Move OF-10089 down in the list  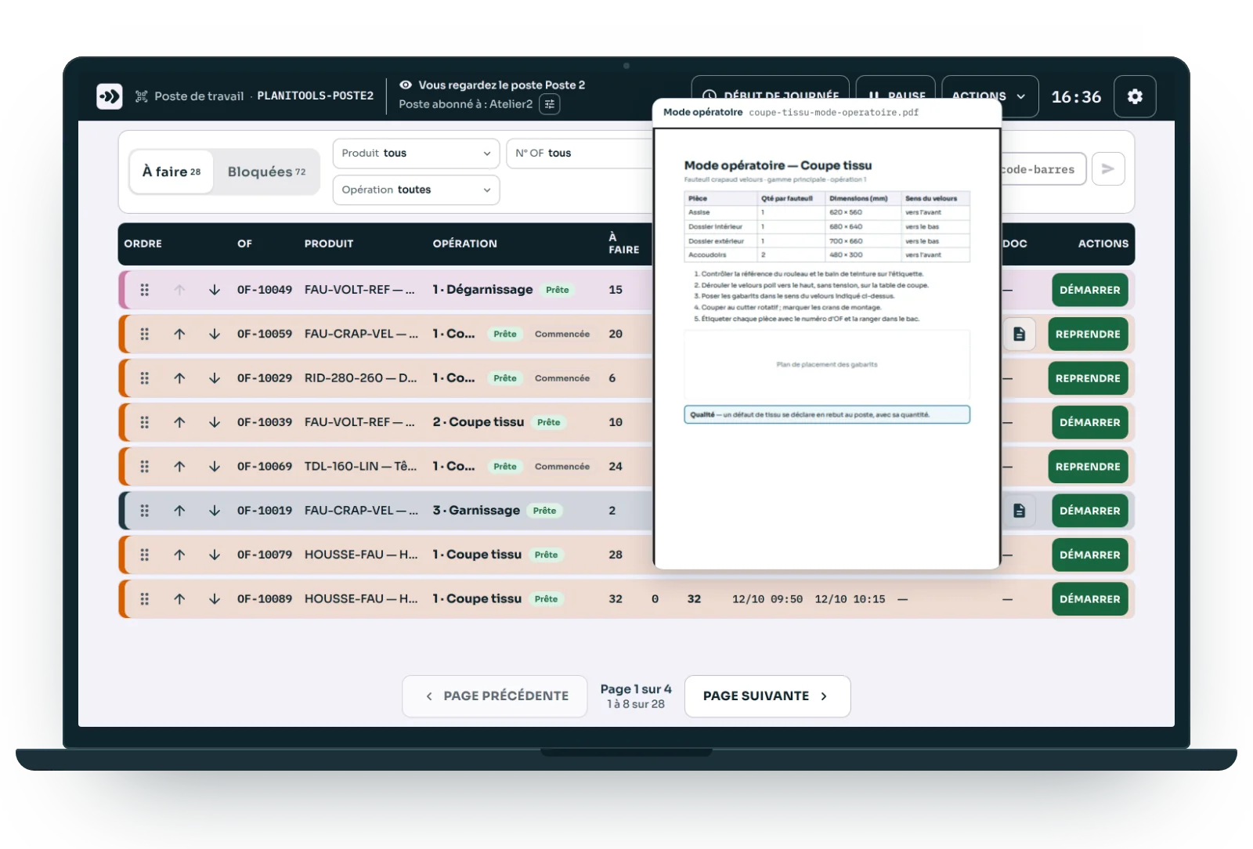pyautogui.click(x=215, y=599)
